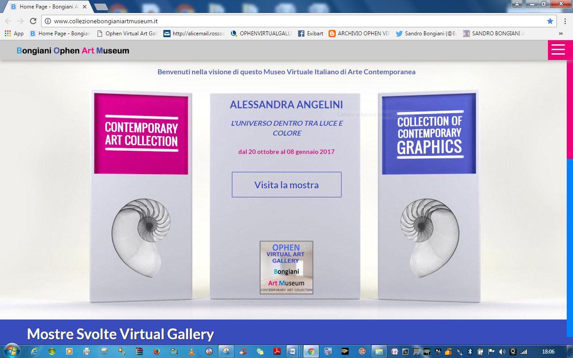
Task: Open Collection of Contemporary Graphics panel
Action: 429,134
